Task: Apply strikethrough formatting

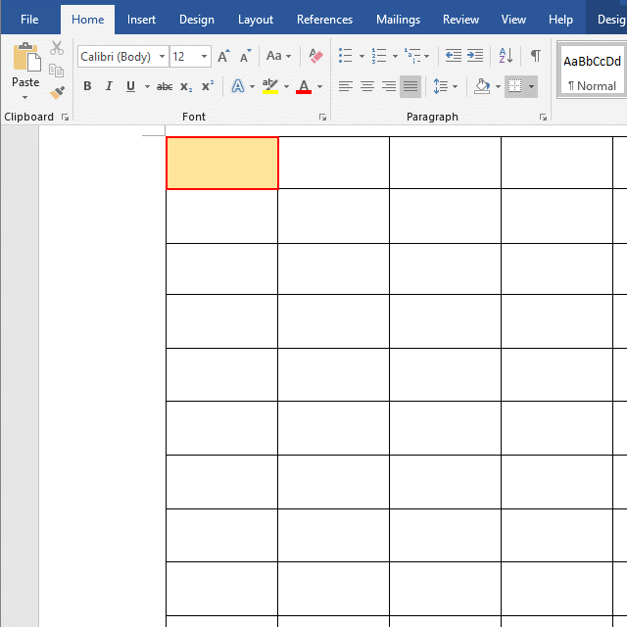Action: 165,86
